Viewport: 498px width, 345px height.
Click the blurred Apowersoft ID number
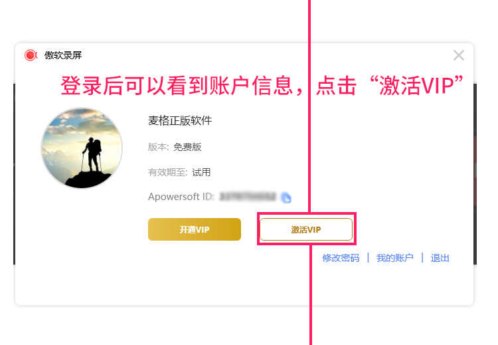click(248, 197)
